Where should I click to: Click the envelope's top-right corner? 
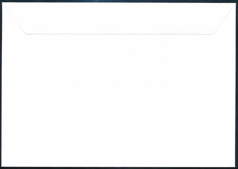(236, 3)
